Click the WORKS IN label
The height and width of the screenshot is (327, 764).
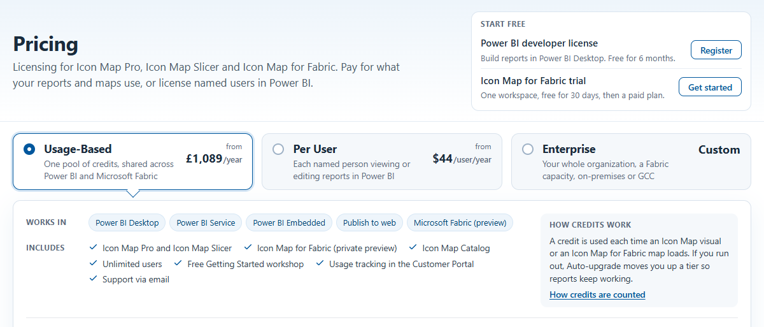pyautogui.click(x=46, y=222)
